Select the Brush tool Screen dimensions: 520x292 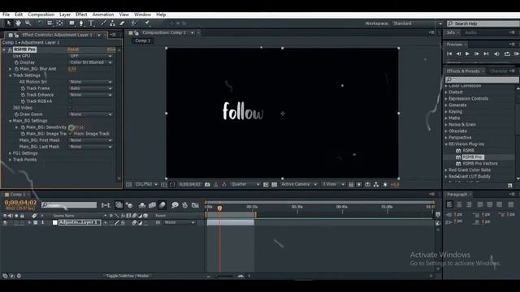pos(103,24)
